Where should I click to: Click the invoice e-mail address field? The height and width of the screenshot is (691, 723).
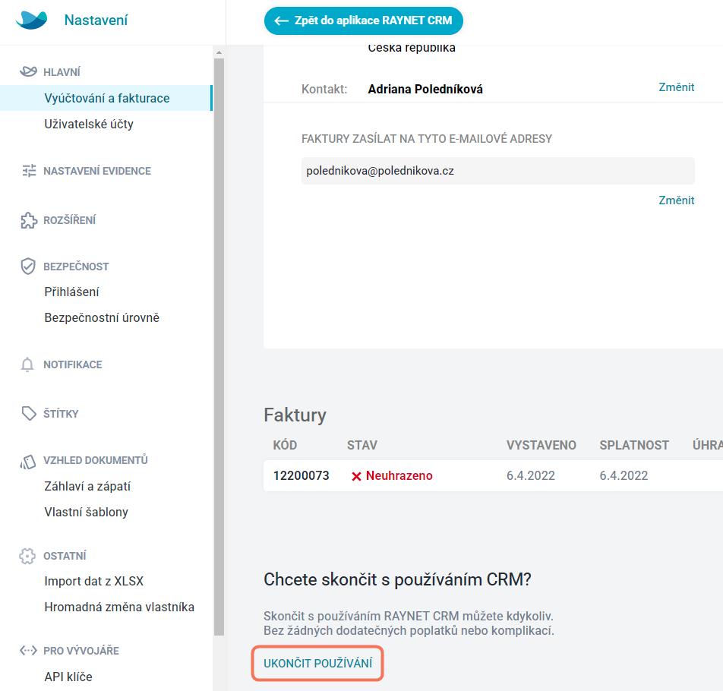click(497, 171)
